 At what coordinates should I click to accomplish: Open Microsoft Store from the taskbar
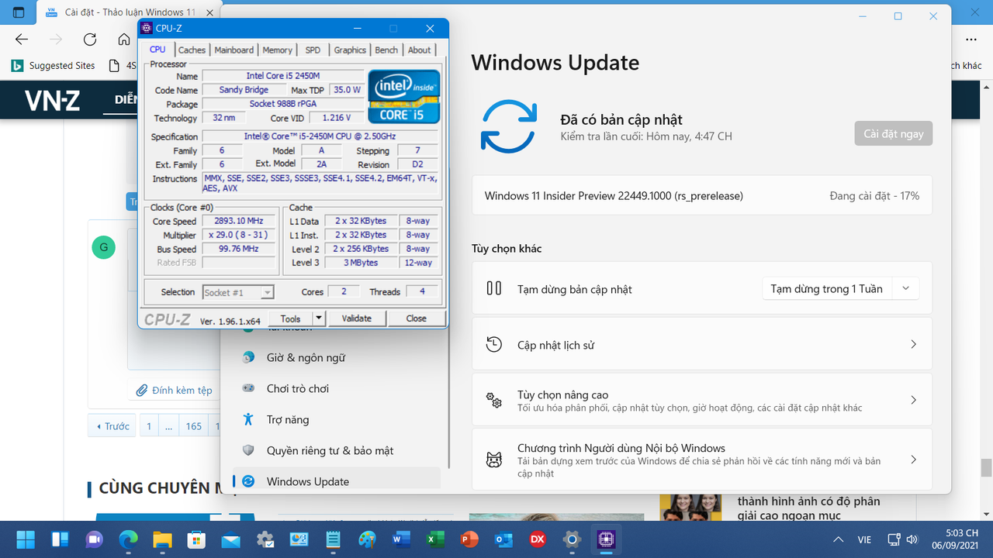(196, 539)
